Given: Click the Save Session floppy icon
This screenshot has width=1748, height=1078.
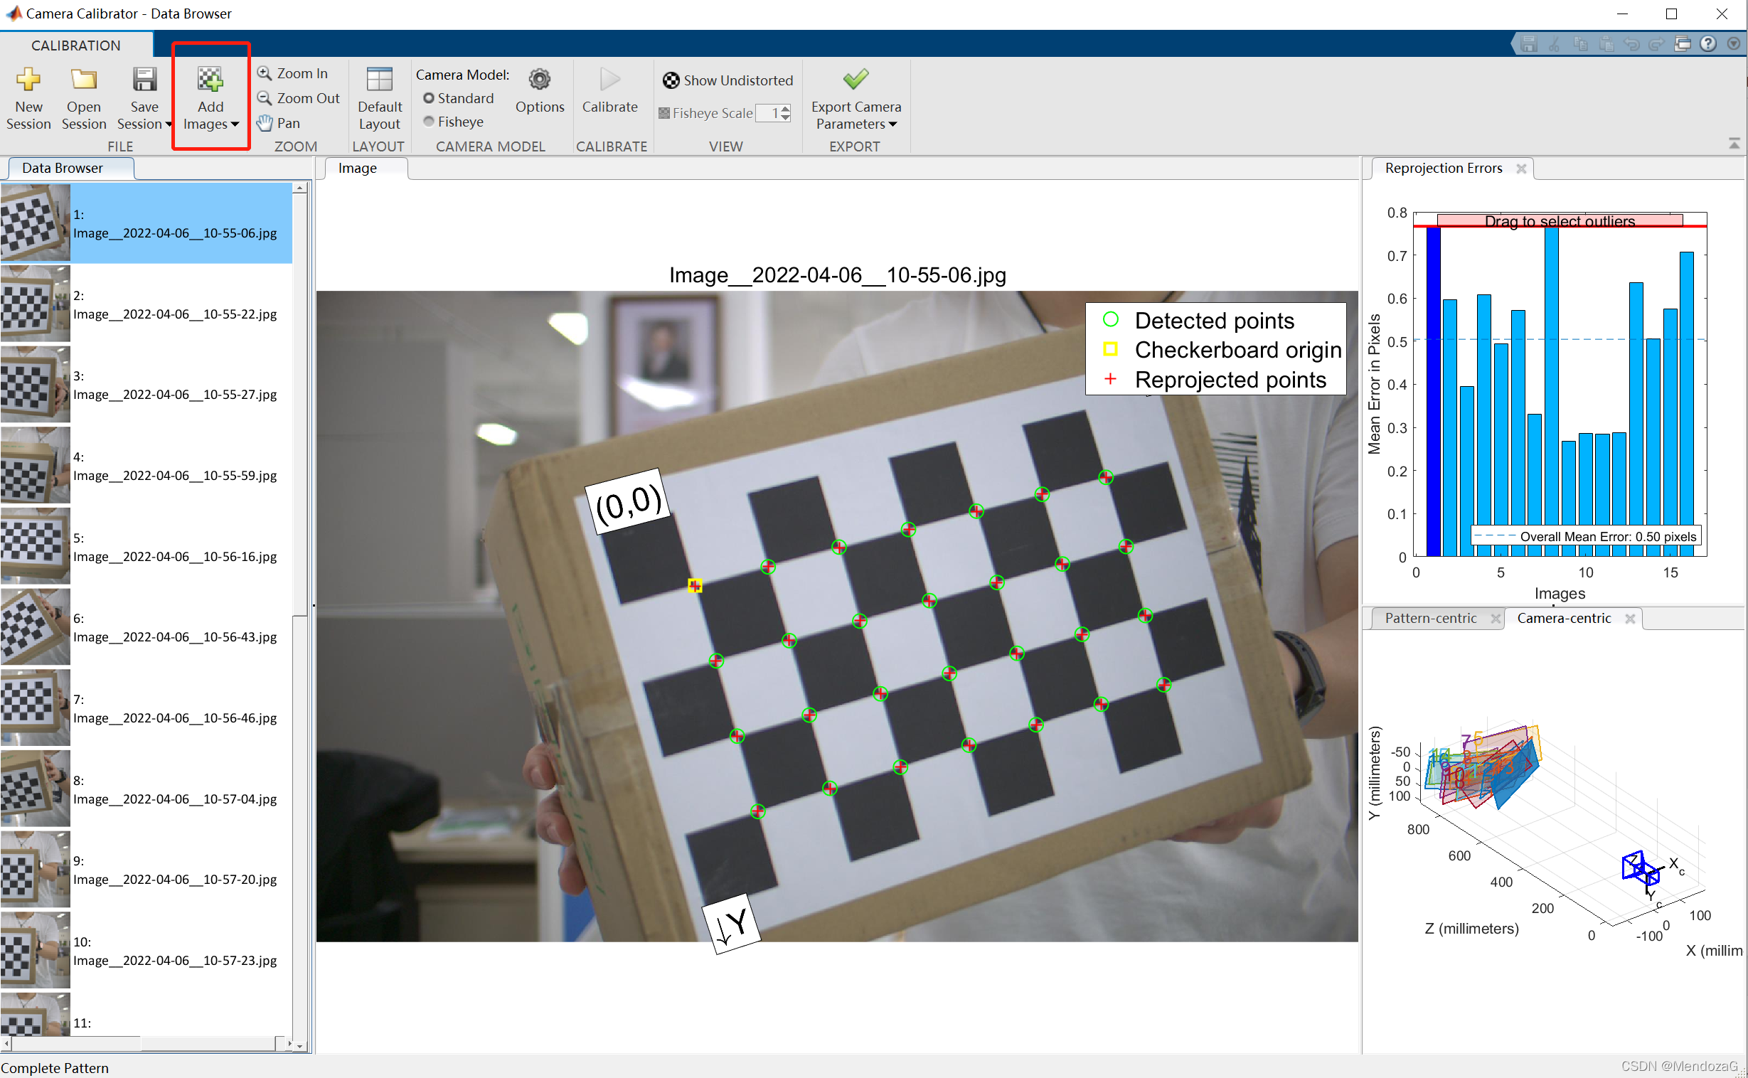Looking at the screenshot, I should 144,80.
